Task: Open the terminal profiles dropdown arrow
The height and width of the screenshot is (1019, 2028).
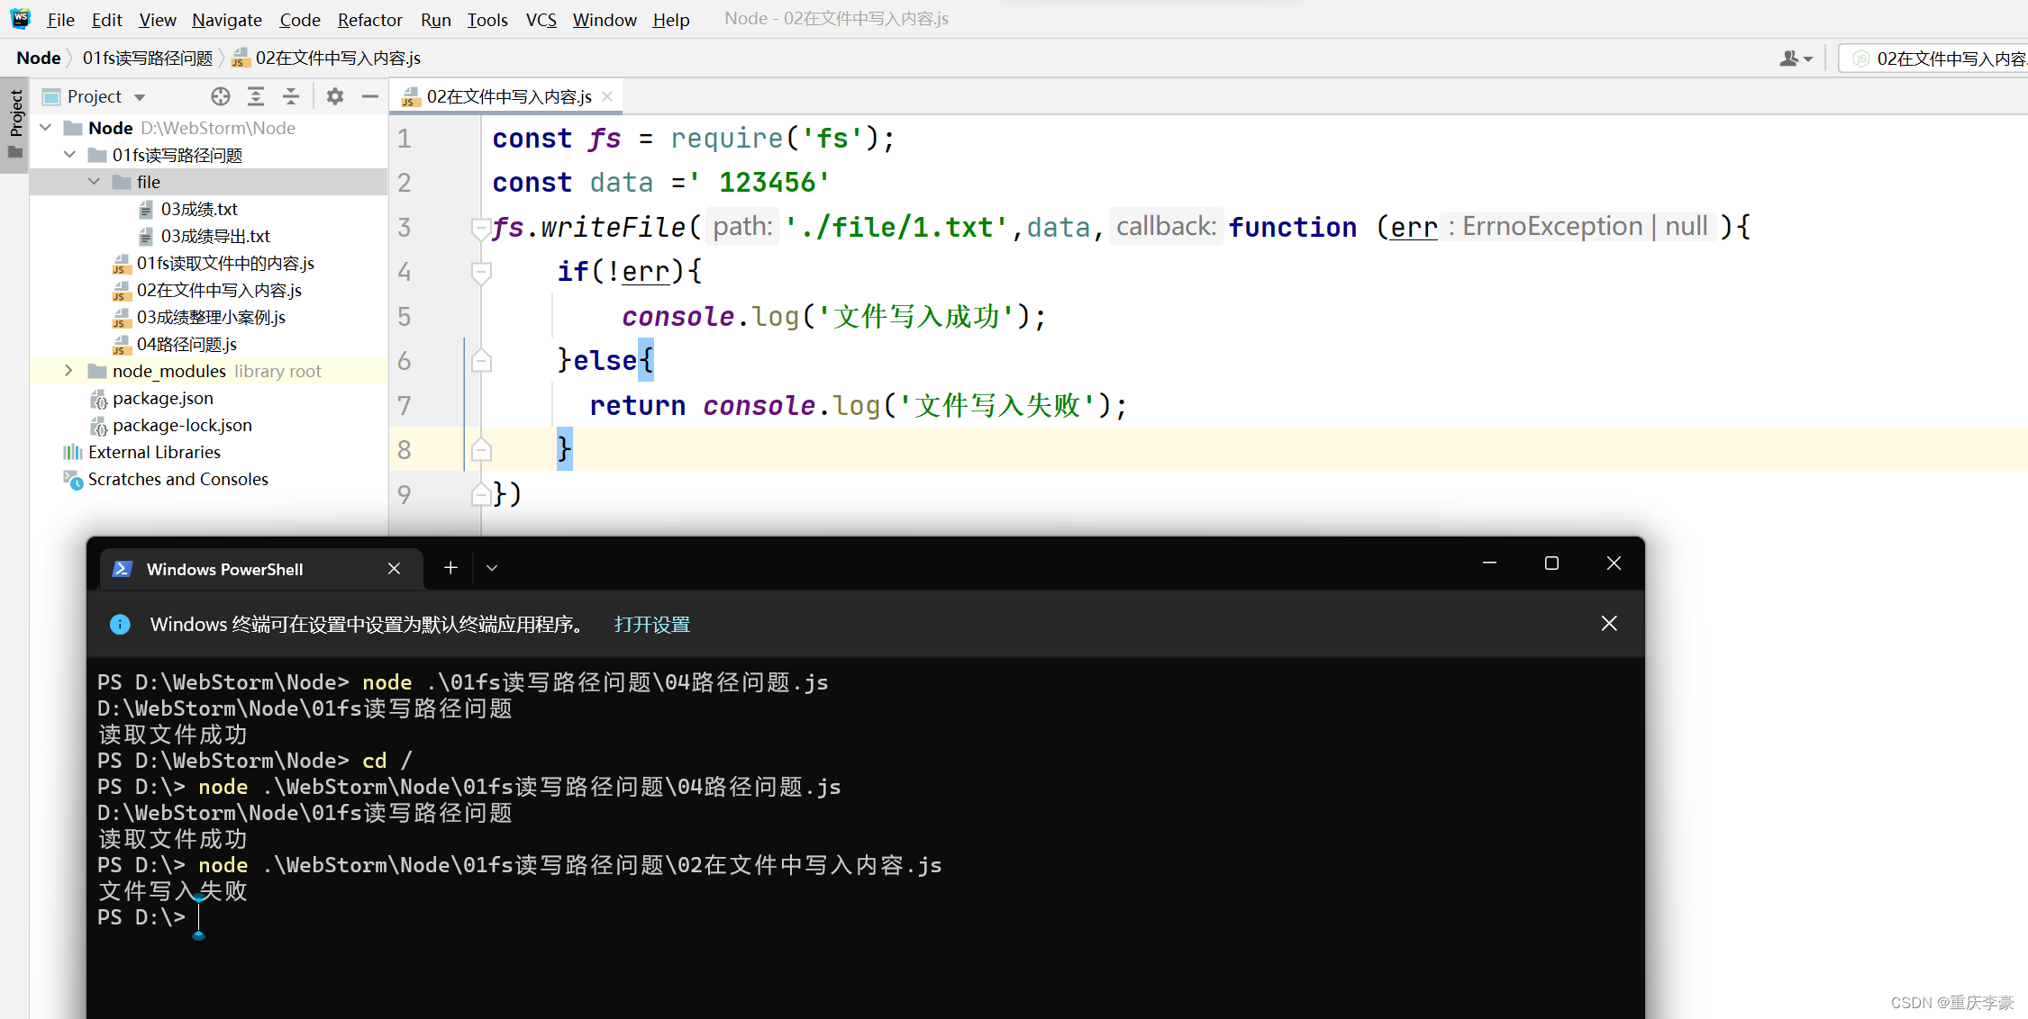Action: 492,568
